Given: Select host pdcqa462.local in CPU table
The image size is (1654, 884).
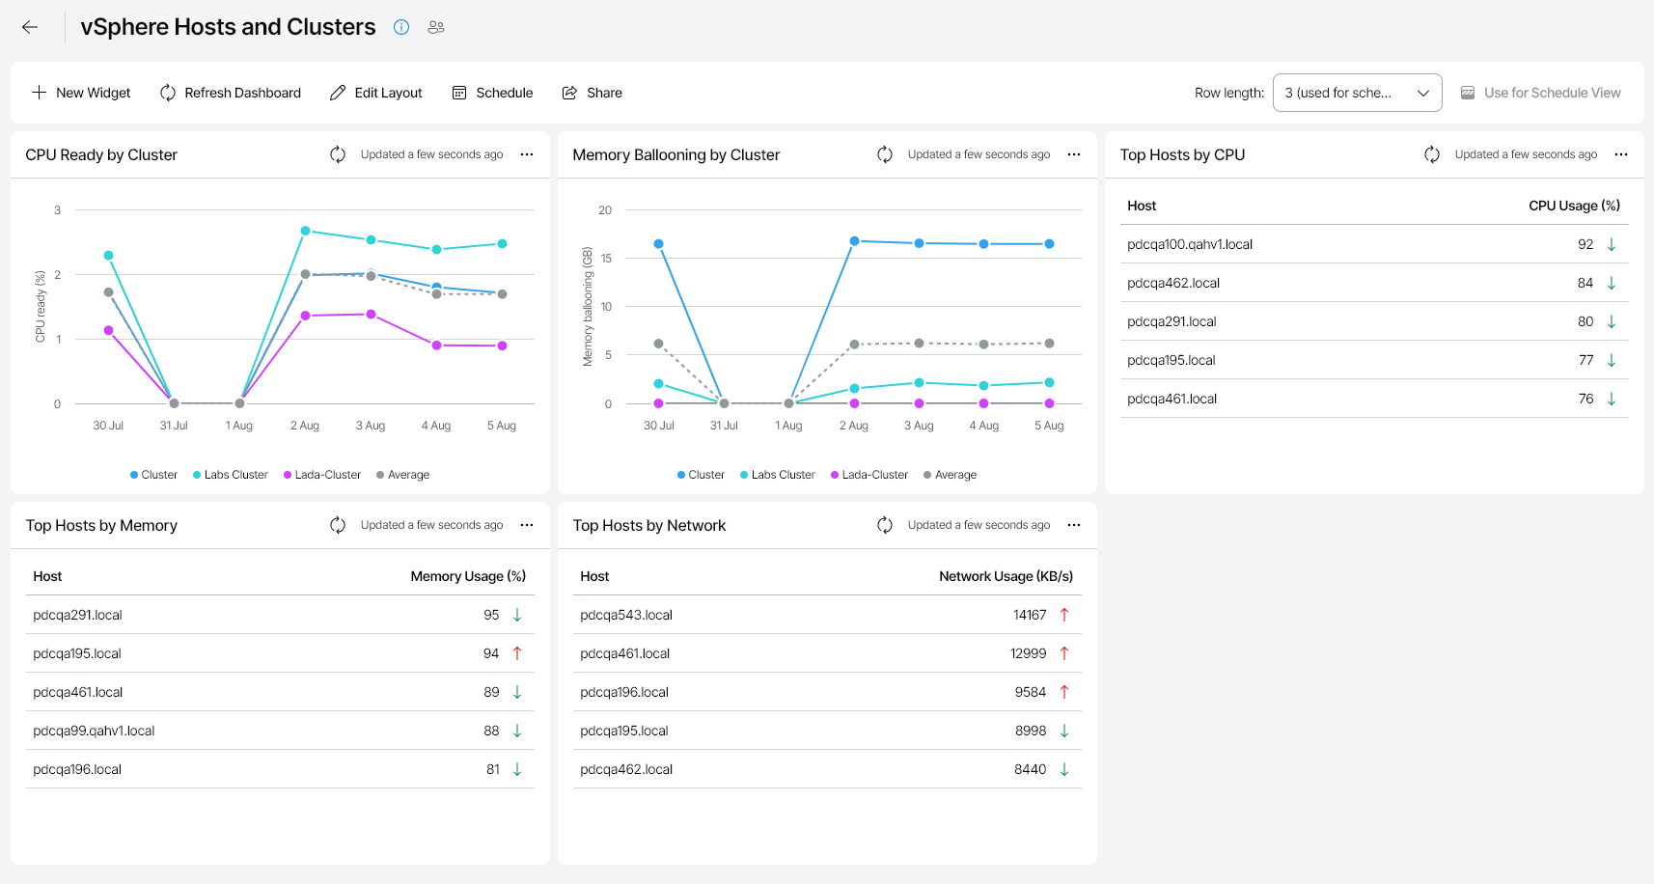Looking at the screenshot, I should [x=1173, y=283].
